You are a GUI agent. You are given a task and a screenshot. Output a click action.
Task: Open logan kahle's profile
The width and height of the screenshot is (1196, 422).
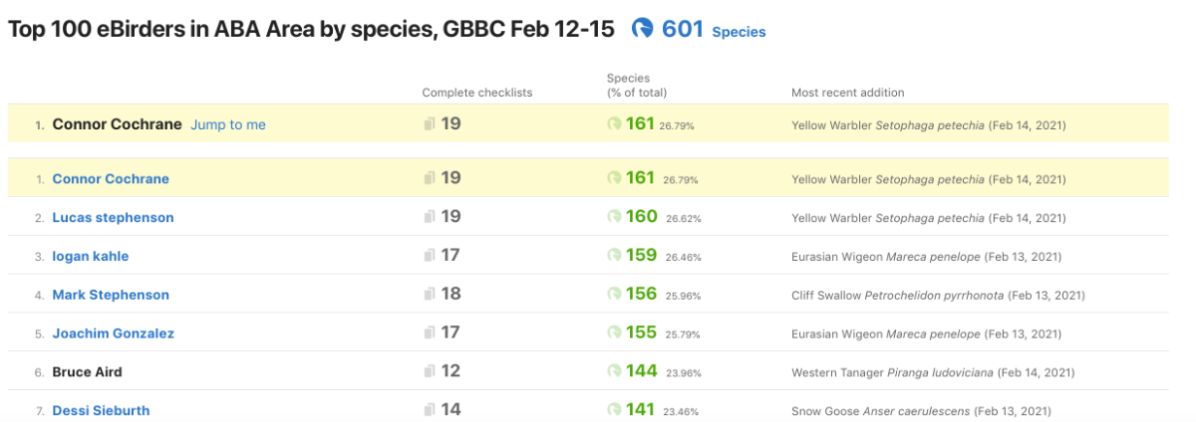pos(91,257)
